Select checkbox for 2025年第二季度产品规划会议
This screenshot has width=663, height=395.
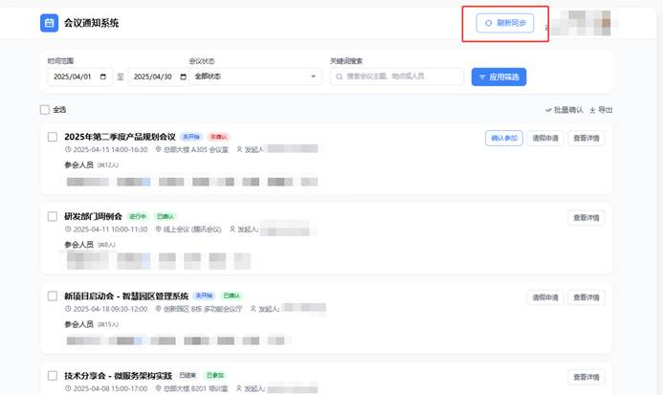53,137
